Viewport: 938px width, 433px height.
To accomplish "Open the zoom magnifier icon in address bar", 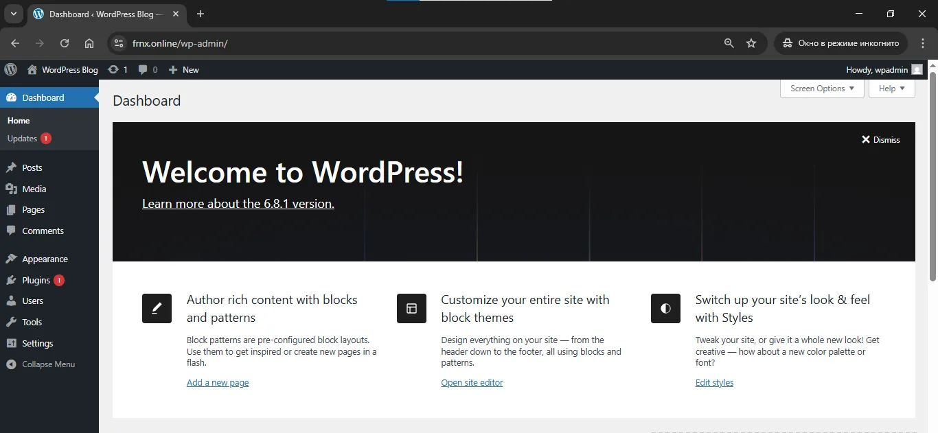I will (x=729, y=43).
